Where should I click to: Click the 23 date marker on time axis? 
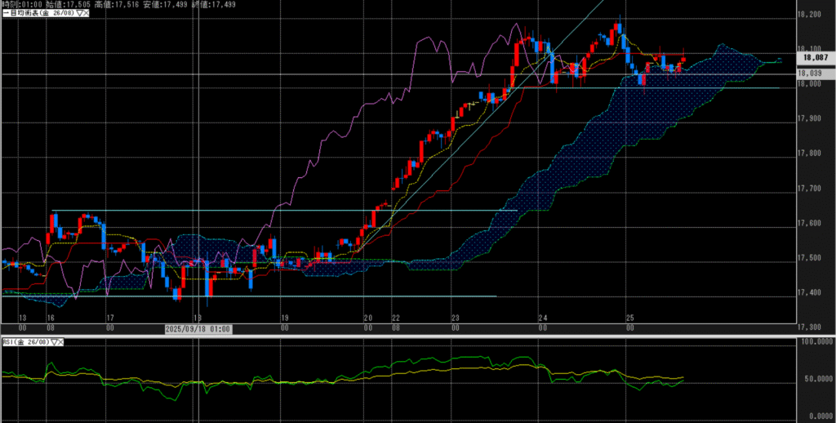coord(456,317)
